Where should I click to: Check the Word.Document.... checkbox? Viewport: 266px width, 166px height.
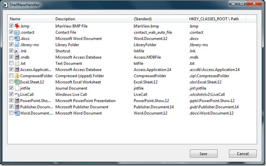pyautogui.click(x=11, y=113)
